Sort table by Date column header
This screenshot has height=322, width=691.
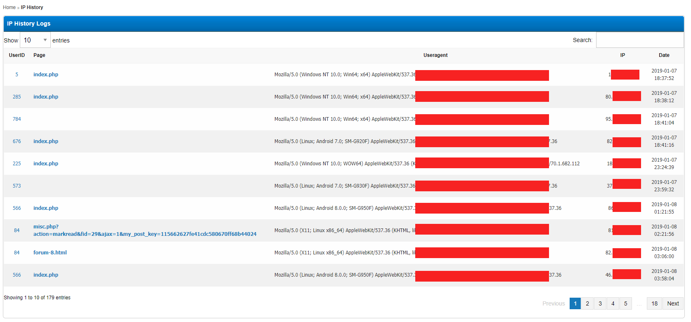click(x=664, y=55)
